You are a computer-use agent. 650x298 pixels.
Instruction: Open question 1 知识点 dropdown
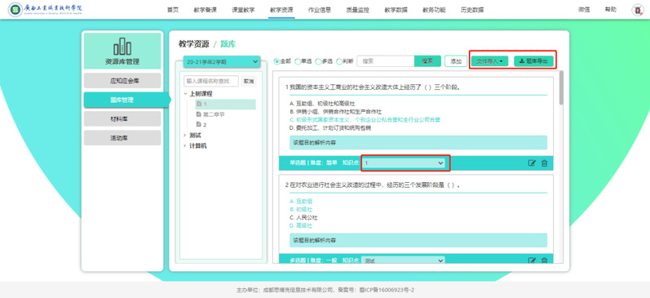(x=405, y=163)
